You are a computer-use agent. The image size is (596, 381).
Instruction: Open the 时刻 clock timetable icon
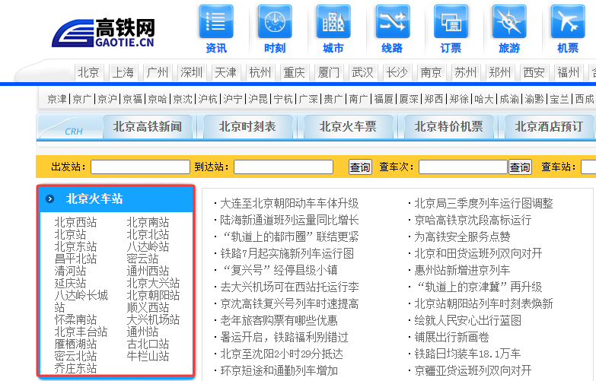[275, 22]
